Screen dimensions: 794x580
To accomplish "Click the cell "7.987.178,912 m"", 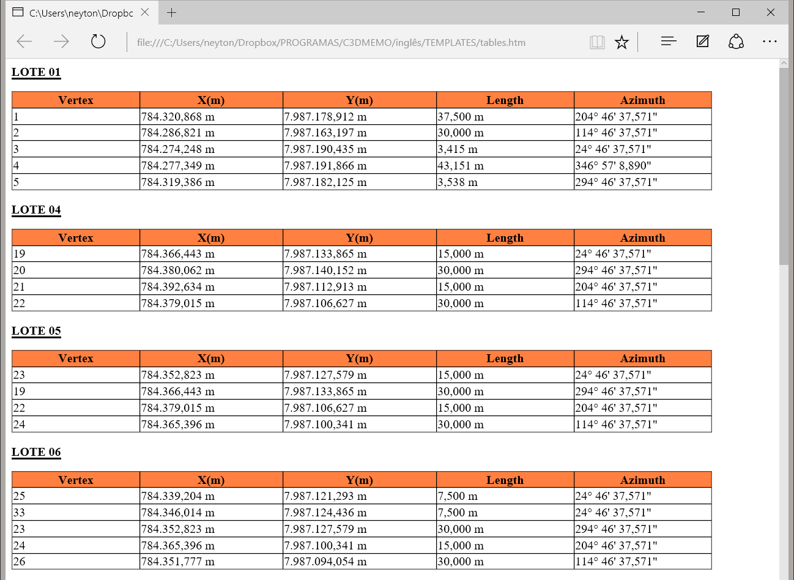I will 360,116.
